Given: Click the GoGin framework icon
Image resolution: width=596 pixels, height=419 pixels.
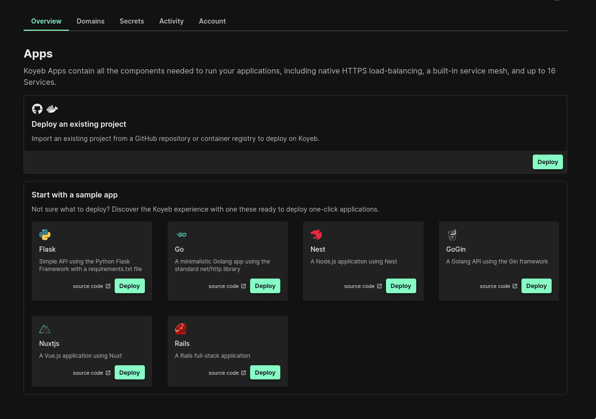Looking at the screenshot, I should pos(452,235).
